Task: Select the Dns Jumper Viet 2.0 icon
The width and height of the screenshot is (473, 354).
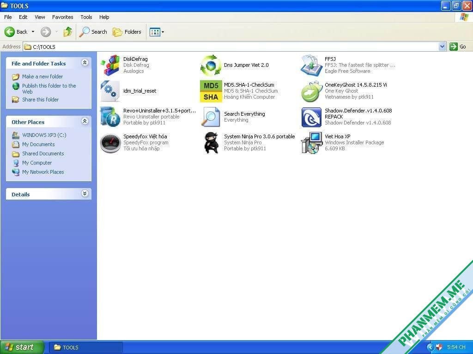Action: coord(211,65)
